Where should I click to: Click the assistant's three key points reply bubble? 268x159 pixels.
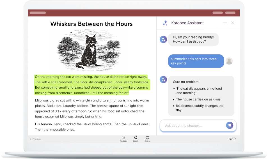click(201, 96)
